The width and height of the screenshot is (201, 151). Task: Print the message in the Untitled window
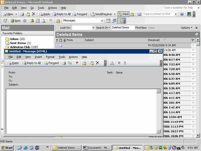point(64,63)
